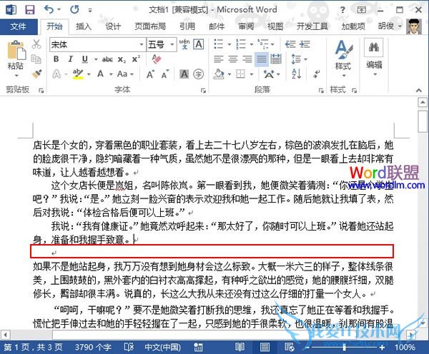Click page count 第1页，共3页 in status bar

pos(33,347)
